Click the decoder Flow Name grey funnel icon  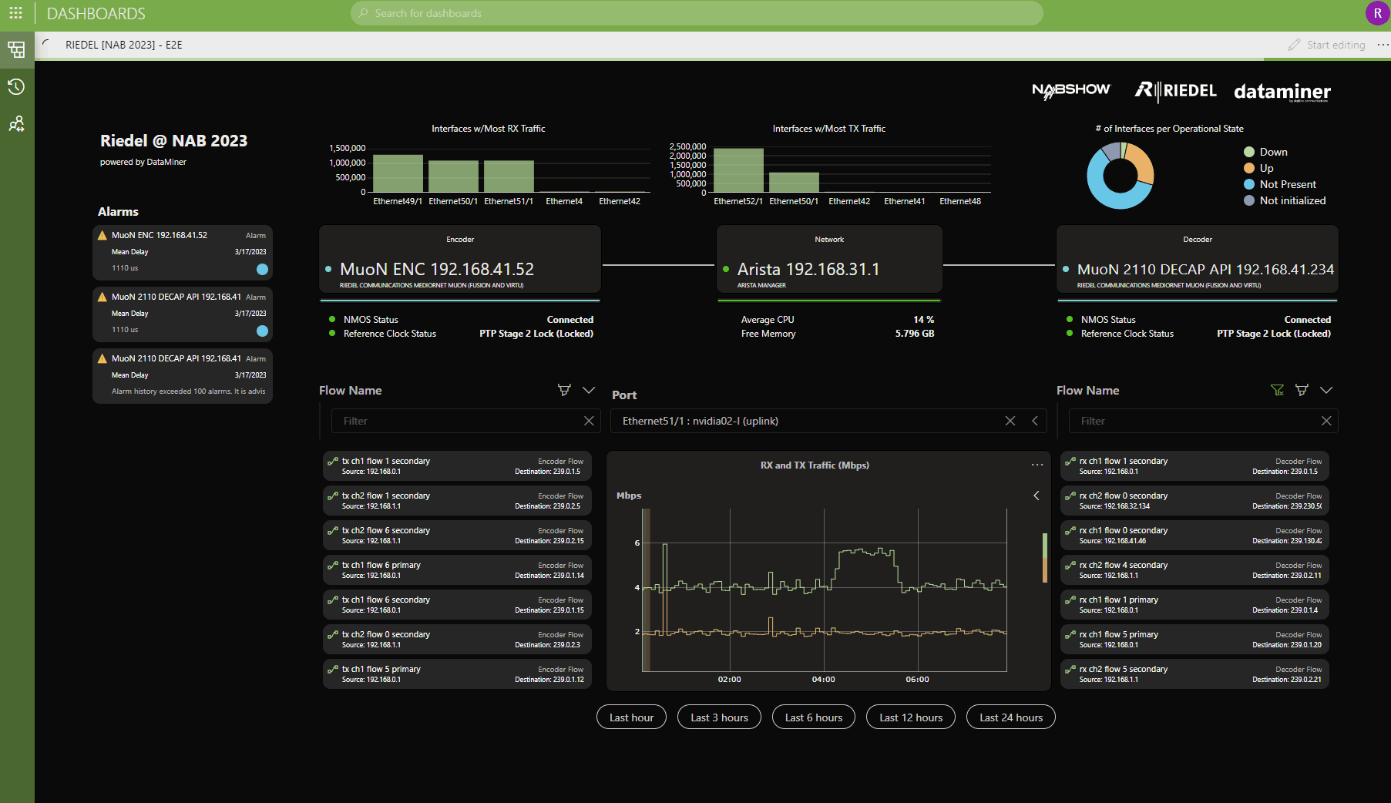point(1302,390)
